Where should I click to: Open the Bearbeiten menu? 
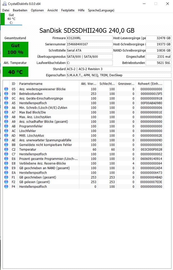20,10
